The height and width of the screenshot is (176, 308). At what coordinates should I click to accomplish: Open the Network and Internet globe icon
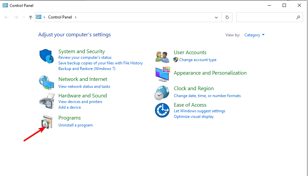[46, 83]
